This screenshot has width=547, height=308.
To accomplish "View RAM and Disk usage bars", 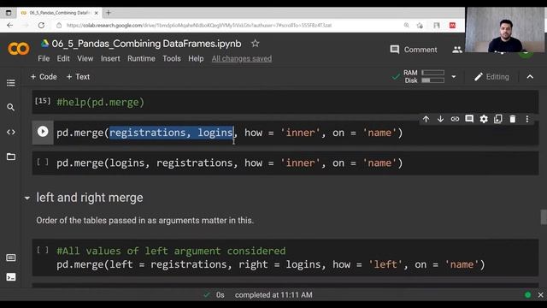I will (x=424, y=76).
